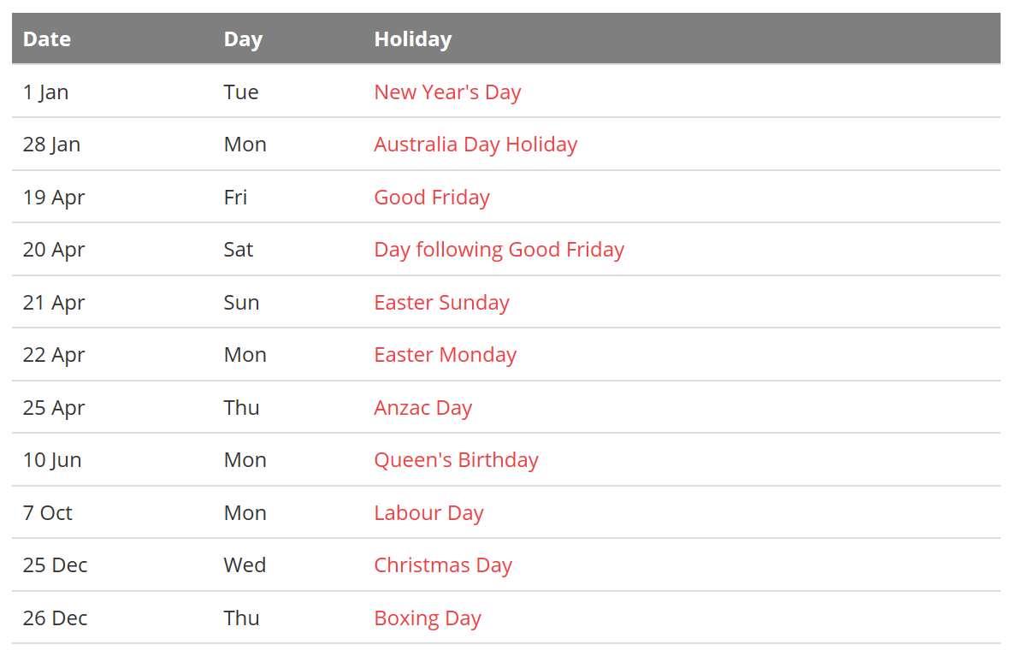Click the Good Friday holiday link
The image size is (1010, 656).
pyautogui.click(x=432, y=198)
